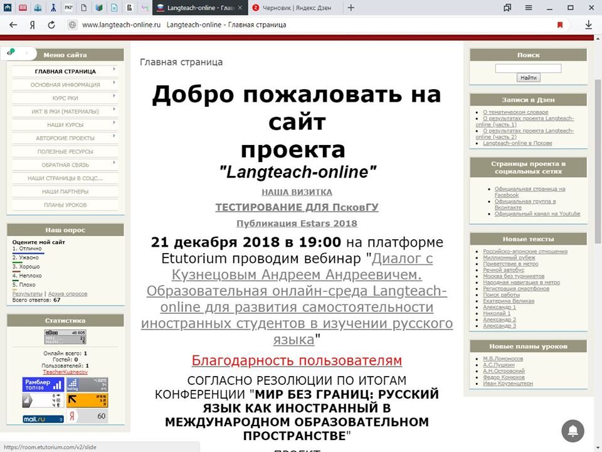Click the Рамблер ТОП100 counter badge
Viewport: 602px width, 452px height.
43,384
